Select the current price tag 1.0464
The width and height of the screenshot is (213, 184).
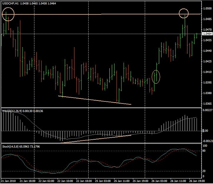click(207, 34)
